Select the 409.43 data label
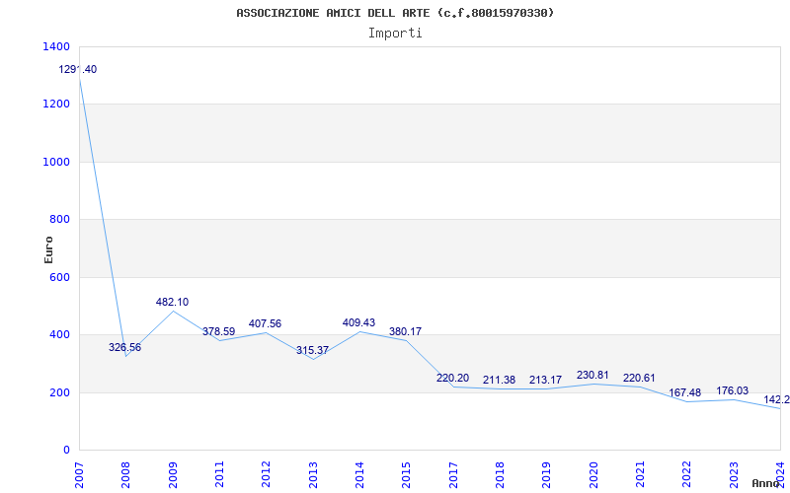Viewport: 790px width, 493px height. [x=358, y=322]
